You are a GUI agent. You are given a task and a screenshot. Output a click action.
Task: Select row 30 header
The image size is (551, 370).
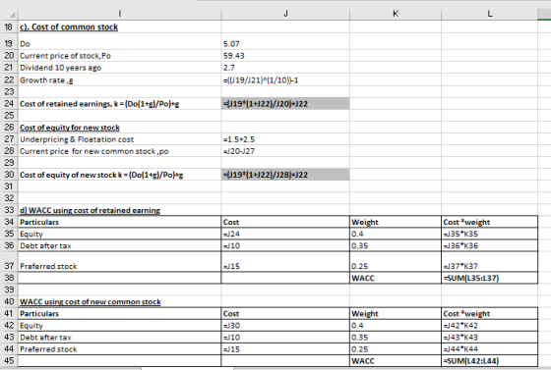[9, 175]
